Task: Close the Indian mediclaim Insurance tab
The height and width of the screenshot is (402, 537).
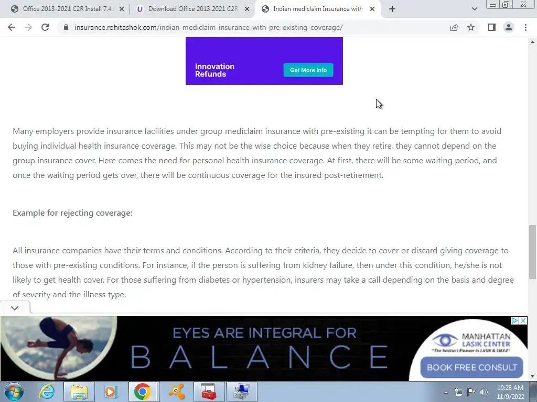Action: pyautogui.click(x=372, y=9)
